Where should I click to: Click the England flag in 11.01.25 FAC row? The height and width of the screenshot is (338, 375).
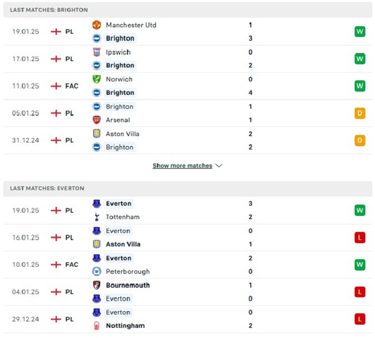coord(56,86)
